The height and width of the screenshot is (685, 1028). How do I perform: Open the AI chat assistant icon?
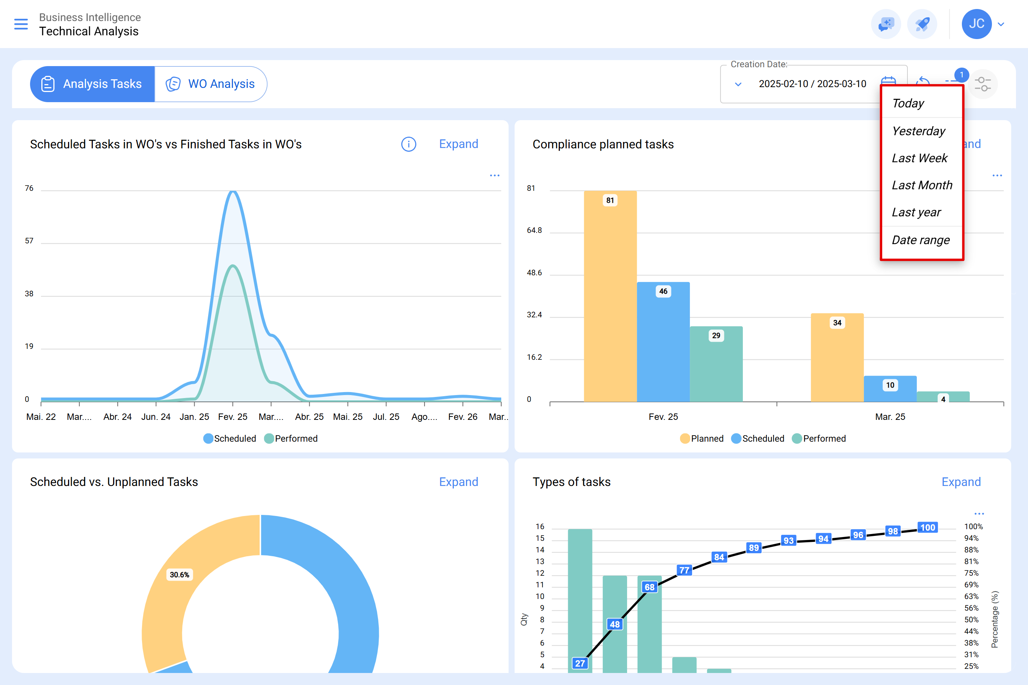[x=886, y=24]
